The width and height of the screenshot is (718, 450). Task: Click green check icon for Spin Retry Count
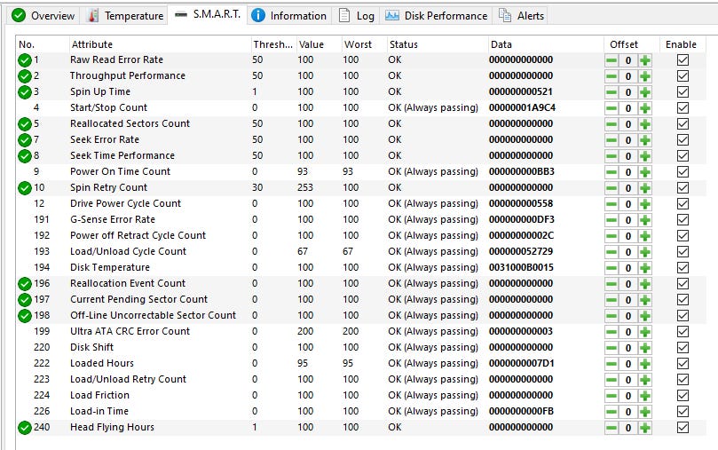click(x=24, y=187)
